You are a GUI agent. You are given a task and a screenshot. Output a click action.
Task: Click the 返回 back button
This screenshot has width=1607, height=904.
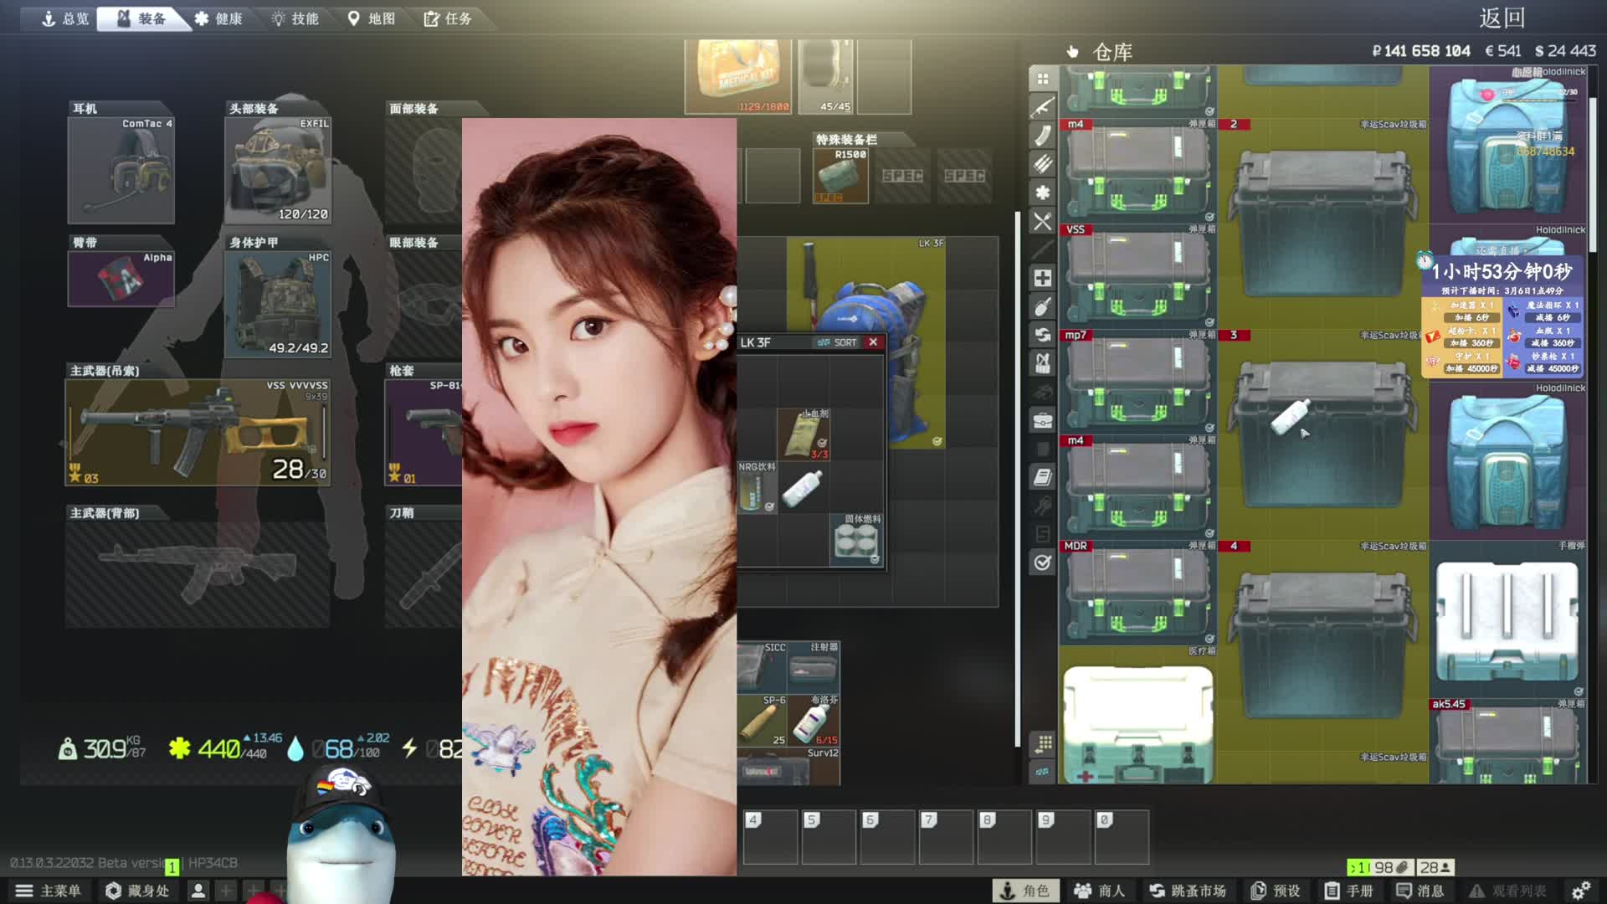pyautogui.click(x=1502, y=18)
